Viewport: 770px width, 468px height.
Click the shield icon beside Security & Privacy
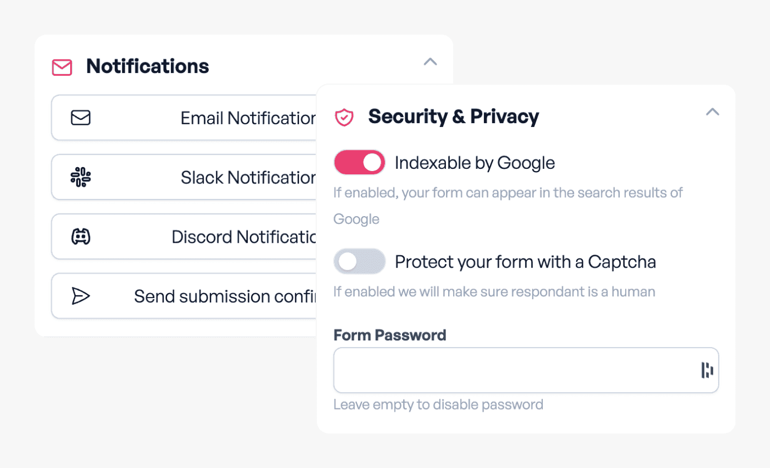(x=344, y=117)
